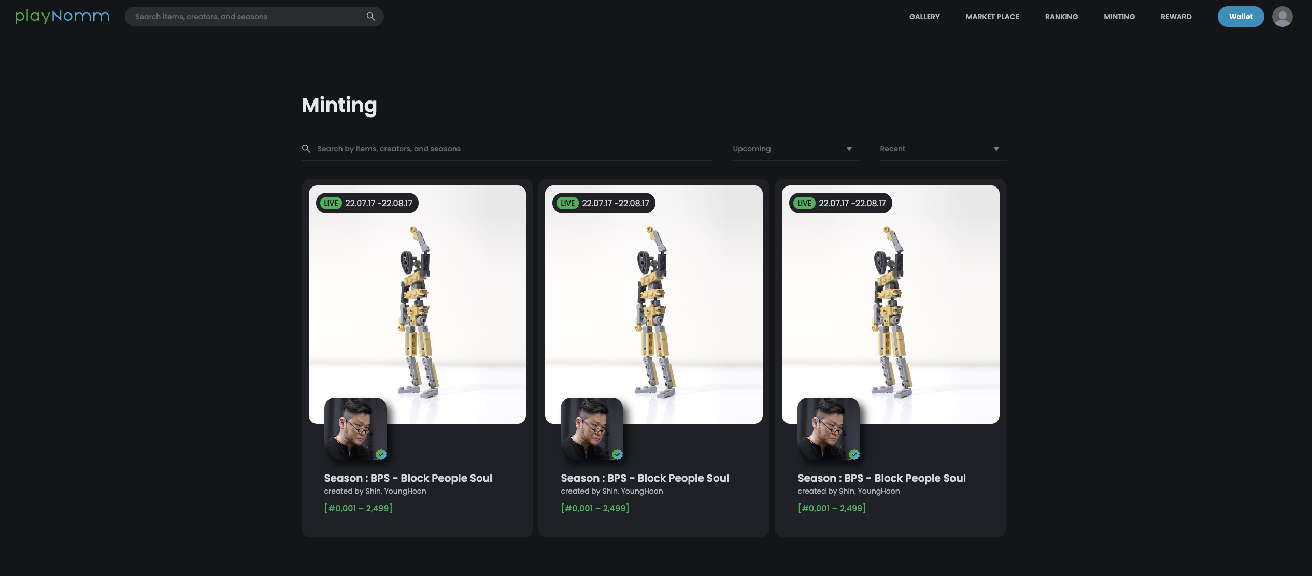
Task: Click the search icon beside Minting search field
Action: [306, 149]
